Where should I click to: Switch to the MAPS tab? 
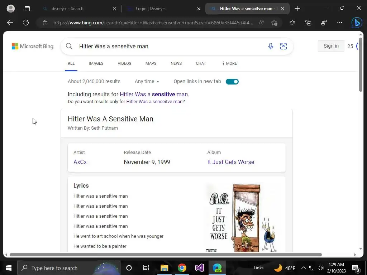[x=151, y=63]
